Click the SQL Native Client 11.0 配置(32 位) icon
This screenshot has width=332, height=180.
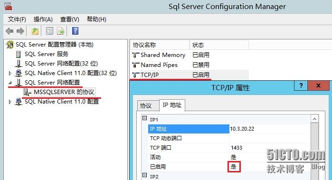(x=19, y=73)
